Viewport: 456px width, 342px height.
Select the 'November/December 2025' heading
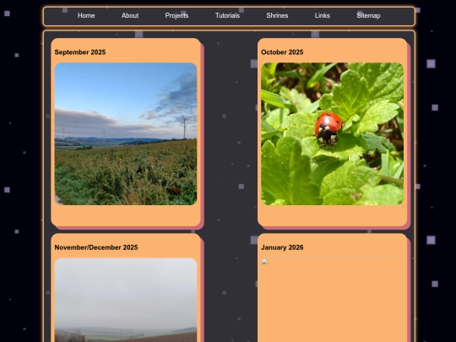pos(96,247)
